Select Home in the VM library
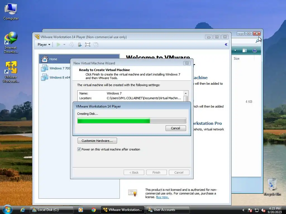 point(79,59)
